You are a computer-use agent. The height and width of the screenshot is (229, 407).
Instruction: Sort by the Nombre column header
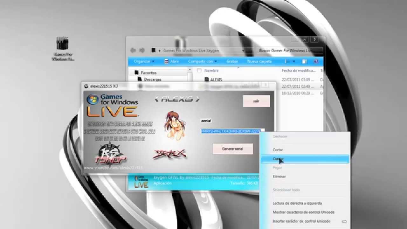tap(211, 71)
